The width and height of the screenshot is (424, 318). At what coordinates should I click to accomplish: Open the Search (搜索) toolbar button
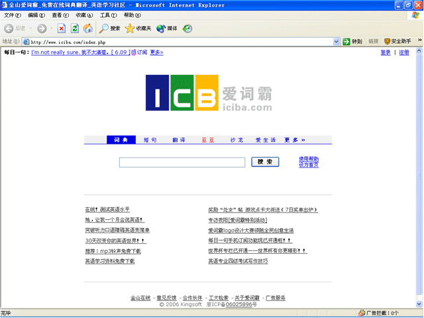point(109,28)
